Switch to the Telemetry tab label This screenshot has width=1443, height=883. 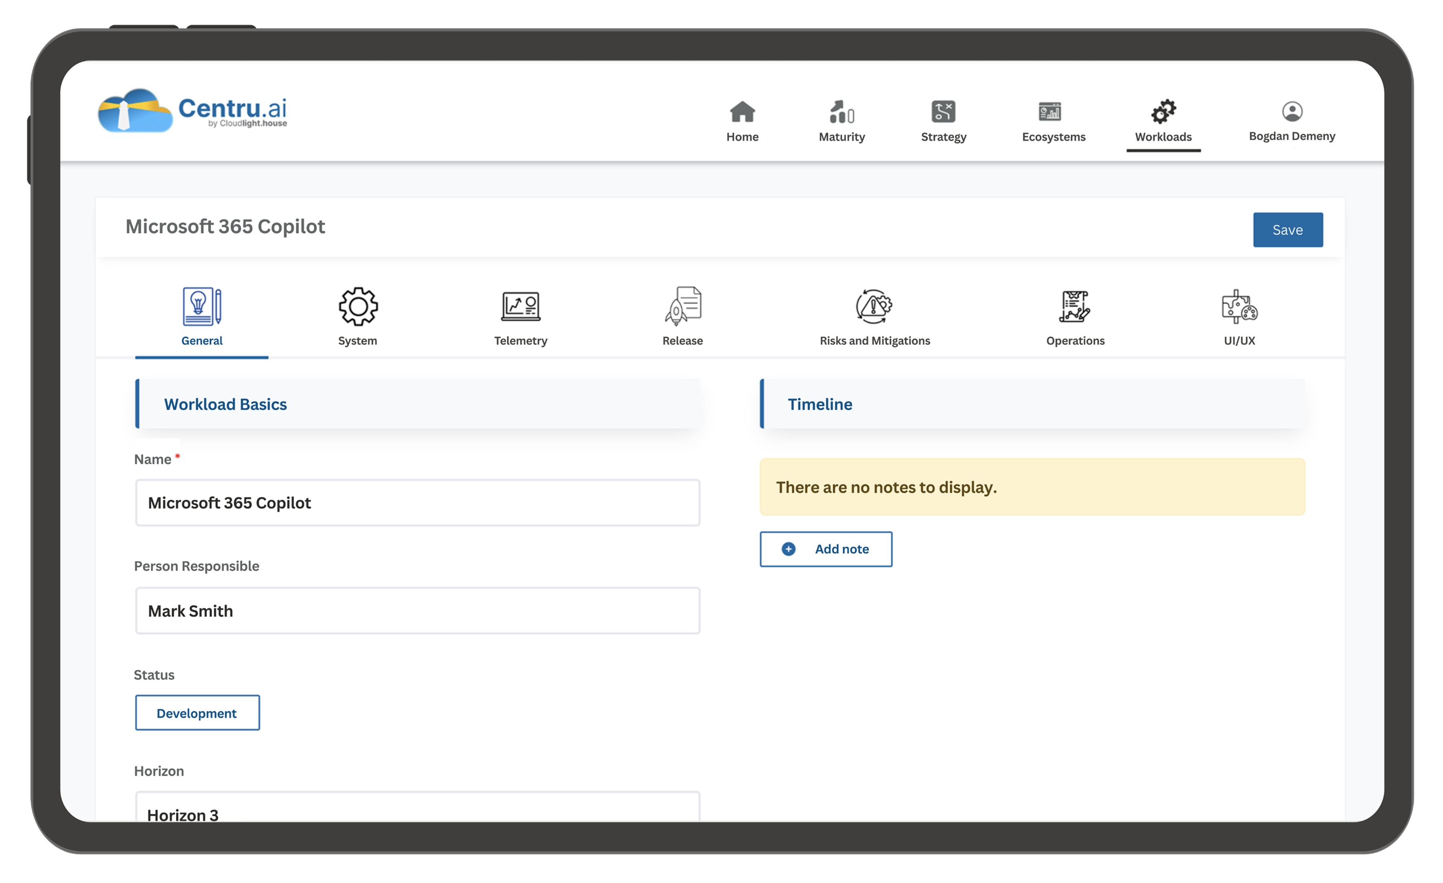521,341
